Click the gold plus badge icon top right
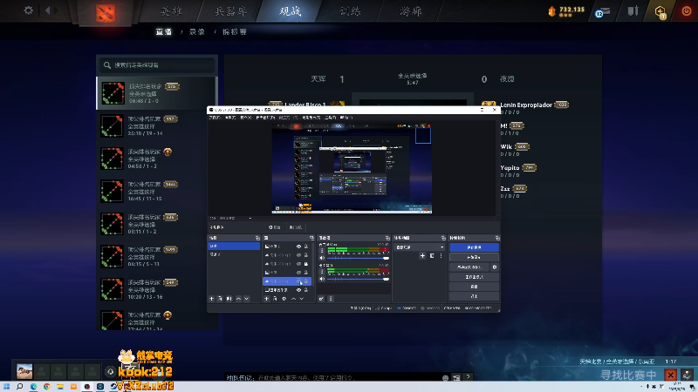The image size is (698, 392). pyautogui.click(x=660, y=11)
